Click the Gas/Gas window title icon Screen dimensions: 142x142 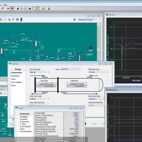(10, 64)
